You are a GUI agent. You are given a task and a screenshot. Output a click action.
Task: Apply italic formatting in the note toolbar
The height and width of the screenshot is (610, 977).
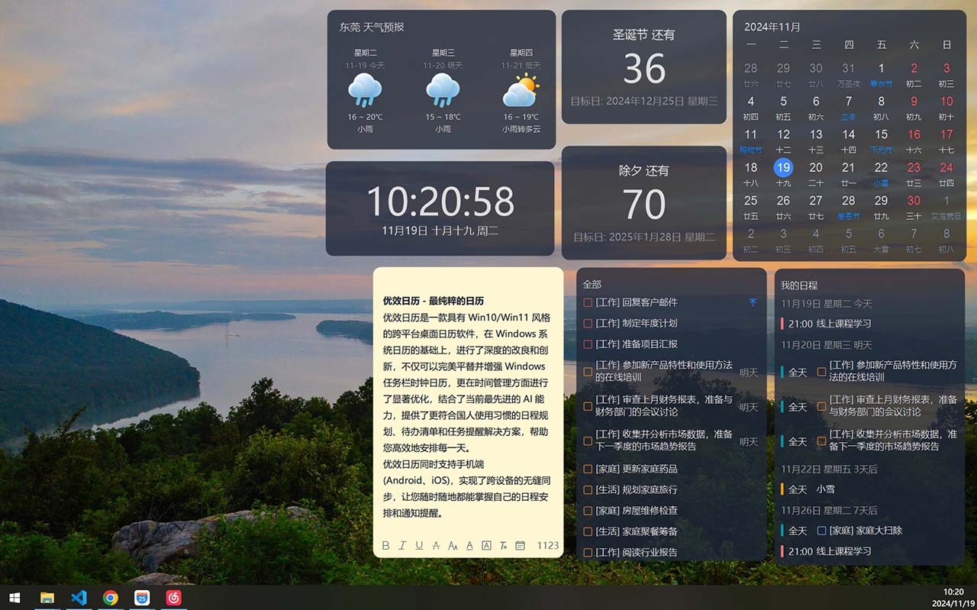tap(402, 546)
